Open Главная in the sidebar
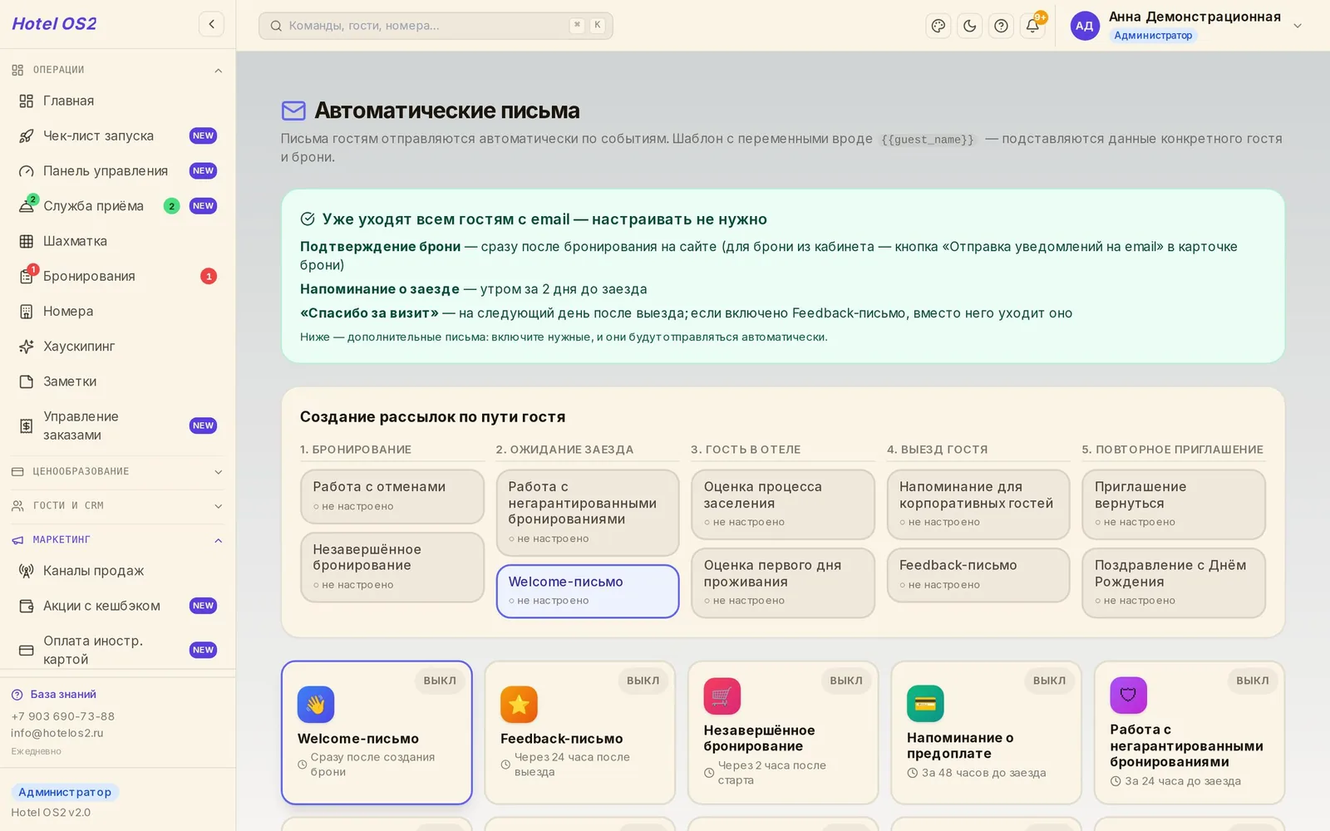Screen dimensions: 1330x831 (x=117, y=101)
